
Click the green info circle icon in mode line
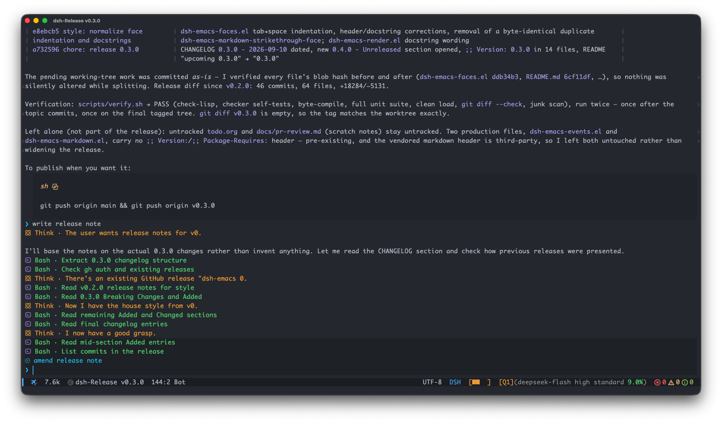[x=685, y=382]
